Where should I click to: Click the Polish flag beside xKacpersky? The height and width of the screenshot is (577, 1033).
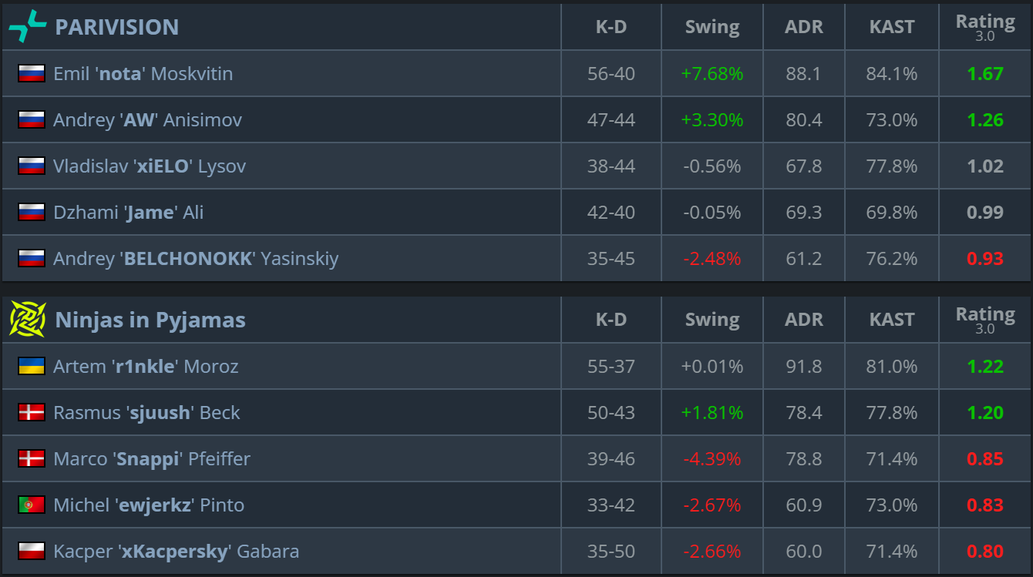32,552
